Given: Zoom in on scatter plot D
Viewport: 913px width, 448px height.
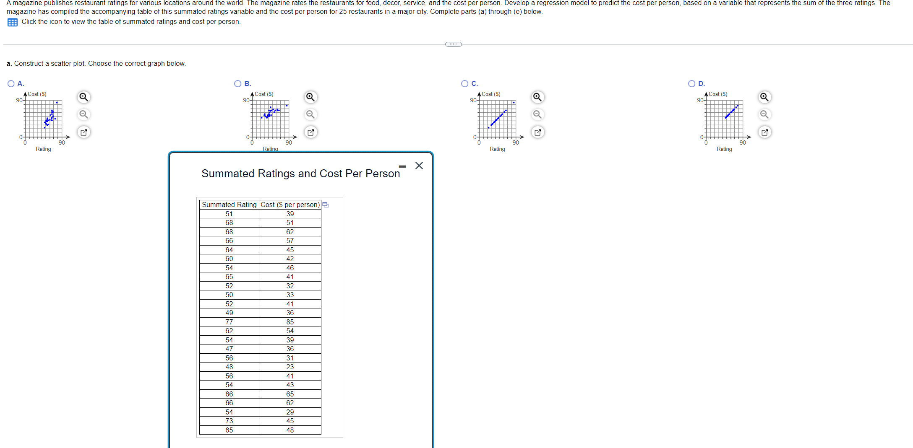Looking at the screenshot, I should click(x=764, y=97).
